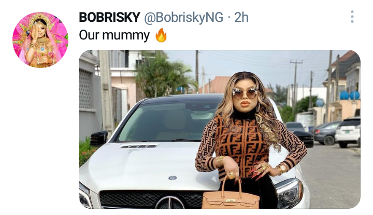Open the tweet's three-dot more options menu
The width and height of the screenshot is (373, 215).
(x=352, y=17)
